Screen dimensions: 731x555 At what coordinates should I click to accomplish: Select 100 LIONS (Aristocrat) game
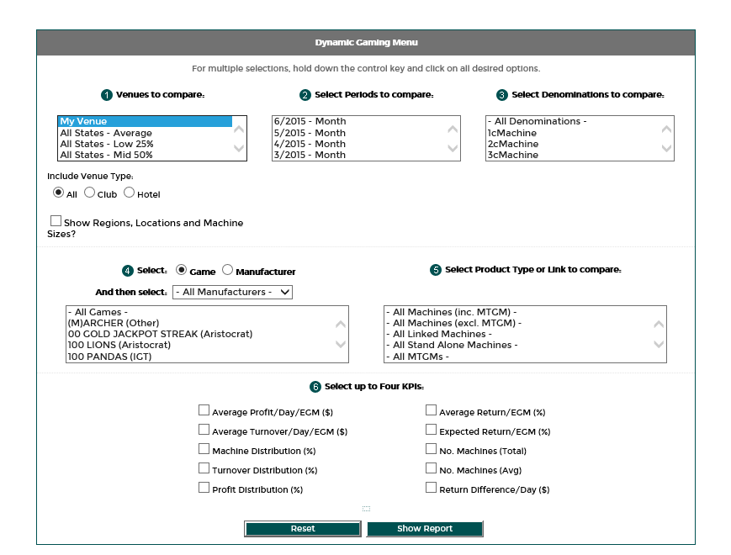click(200, 346)
